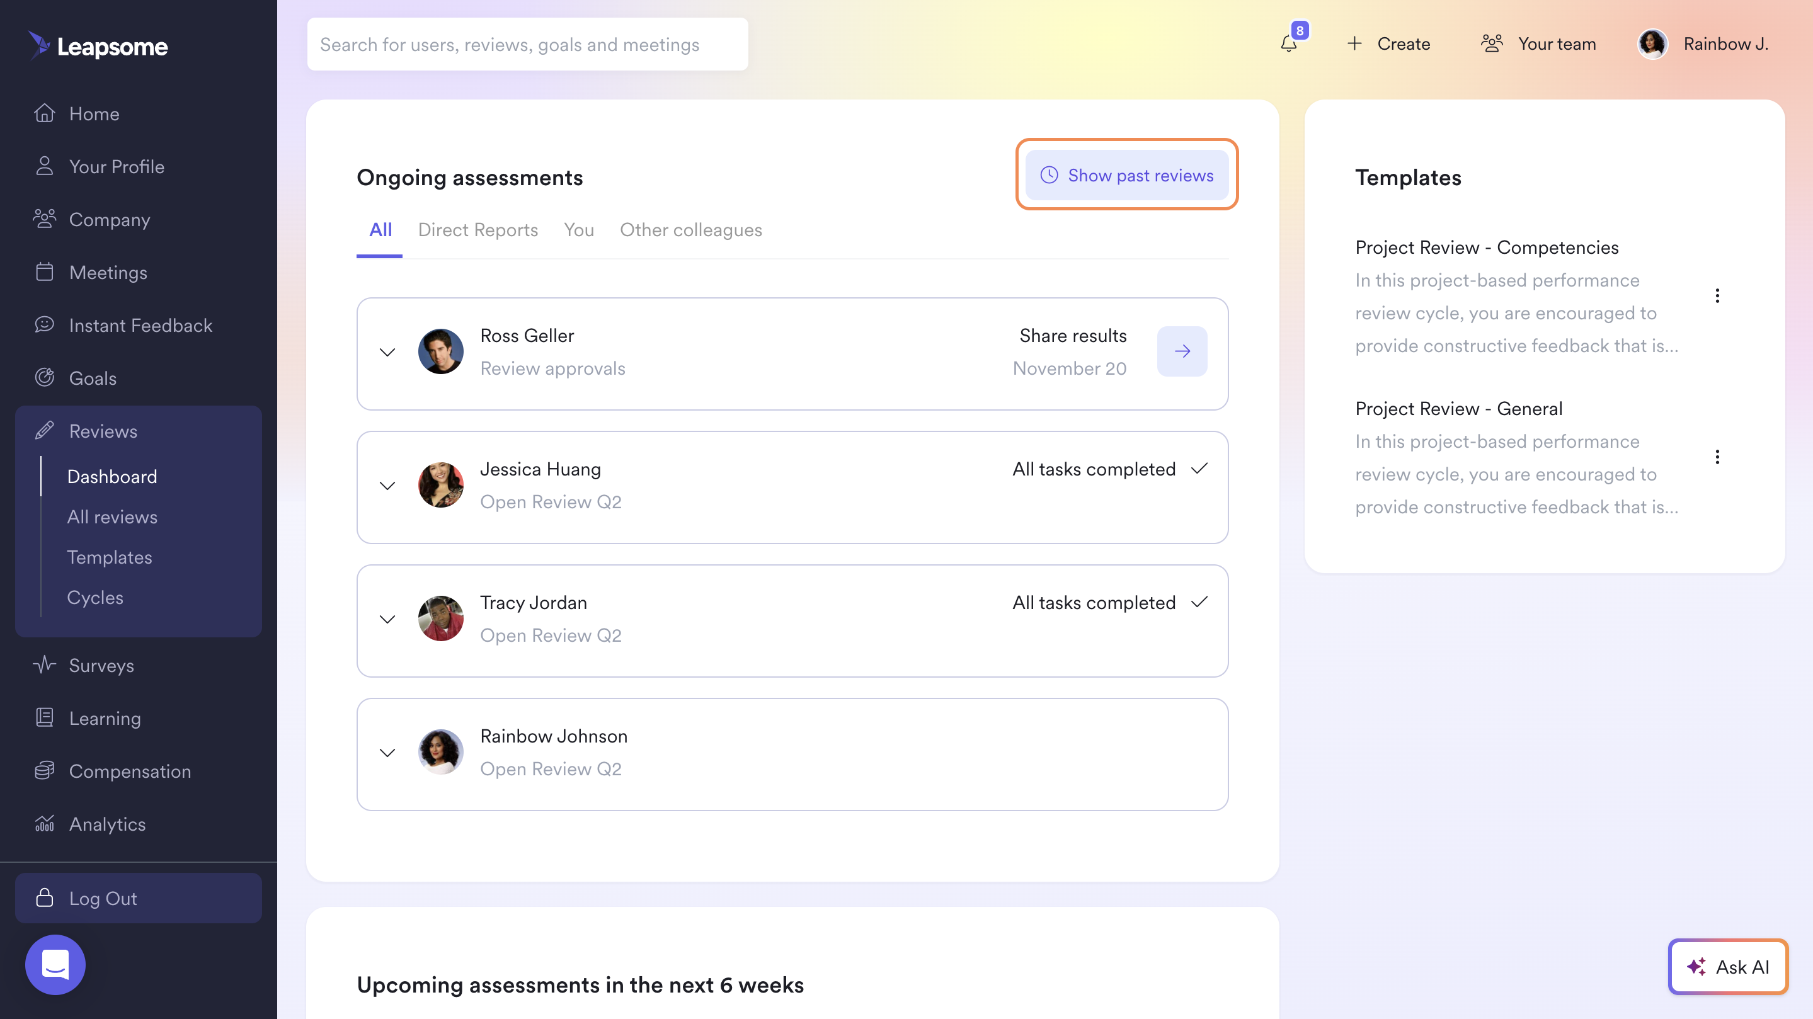Click the Meetings calendar icon

coord(44,271)
